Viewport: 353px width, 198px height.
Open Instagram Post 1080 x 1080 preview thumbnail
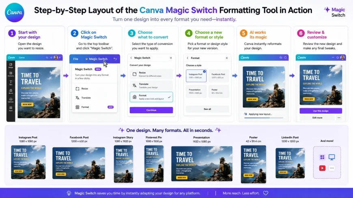tap(28, 162)
